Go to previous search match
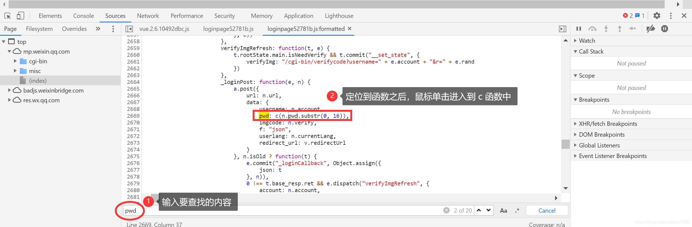Viewport: 692px width, 227px height. [479, 210]
